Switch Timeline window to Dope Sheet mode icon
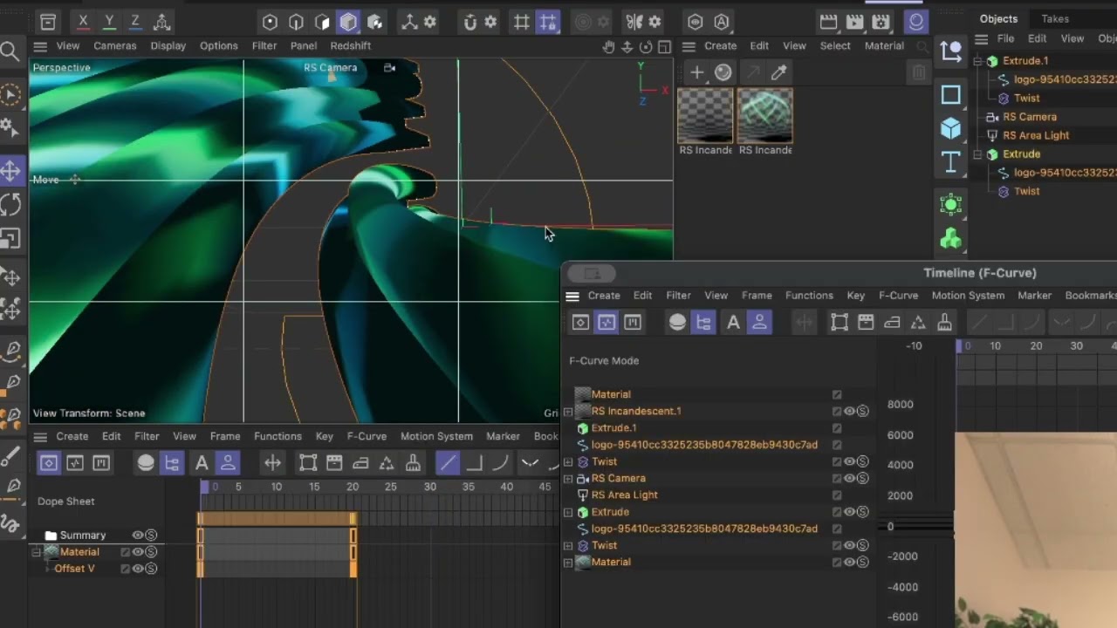Viewport: 1117px width, 628px height. coord(580,323)
